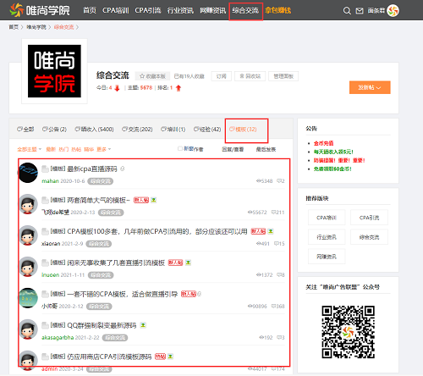This screenshot has width=423, height=376.
Task: Click the 回收站 recycle bin button
Action: pyautogui.click(x=250, y=76)
